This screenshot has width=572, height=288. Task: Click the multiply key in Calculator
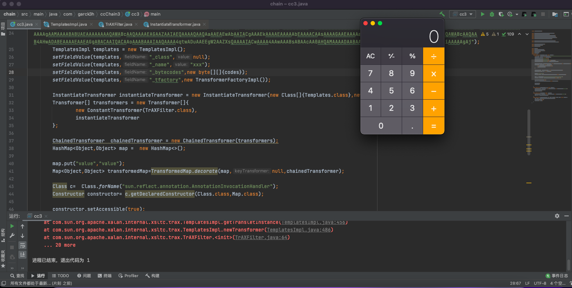434,74
